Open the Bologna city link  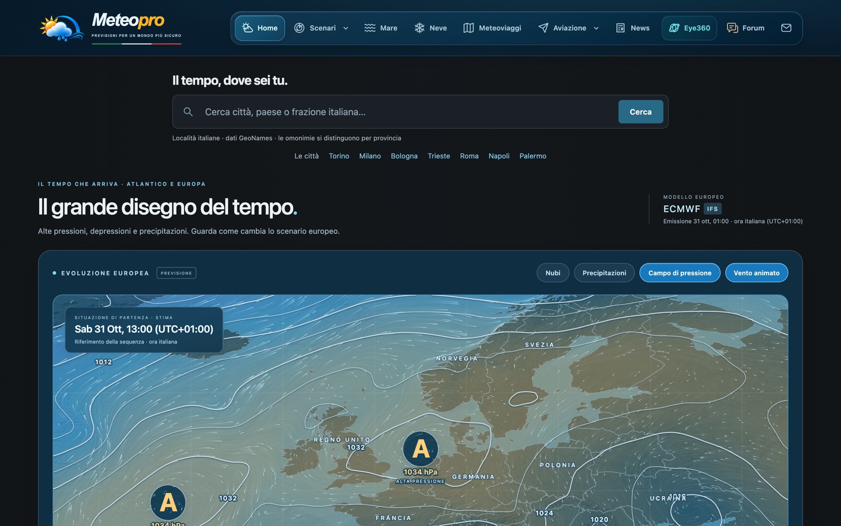404,156
